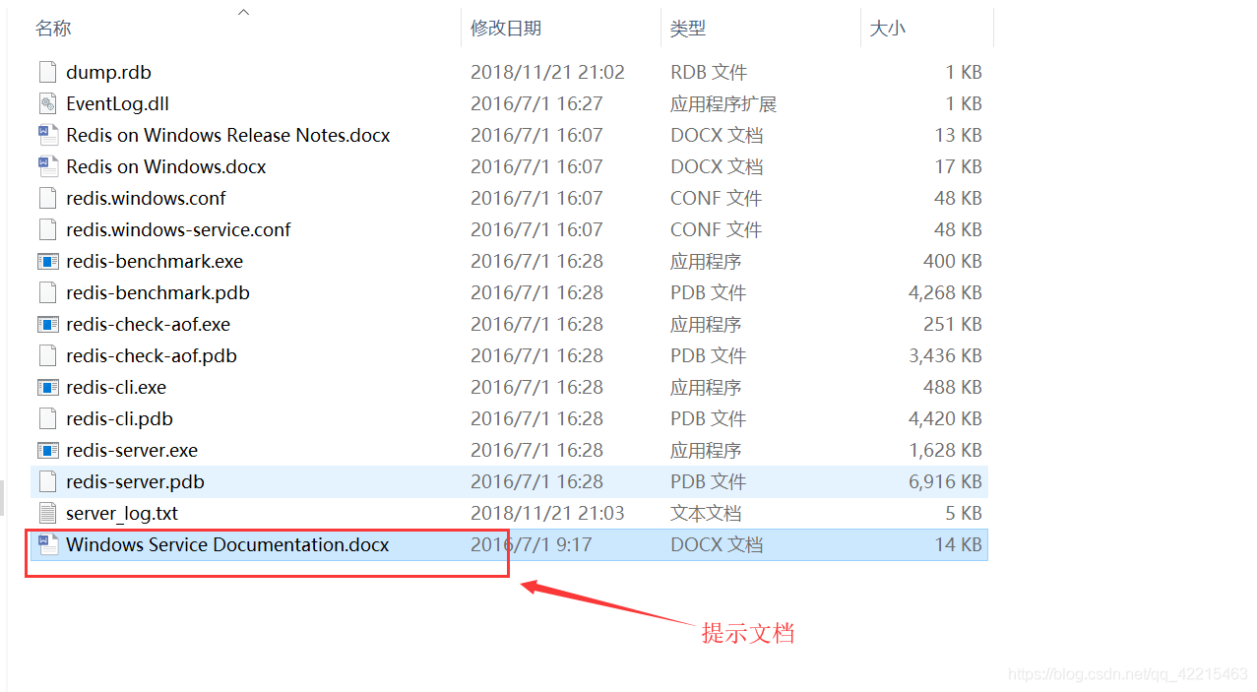Image resolution: width=1257 pixels, height=692 pixels.
Task: Sort files by the 名称 column header
Action: [x=53, y=29]
